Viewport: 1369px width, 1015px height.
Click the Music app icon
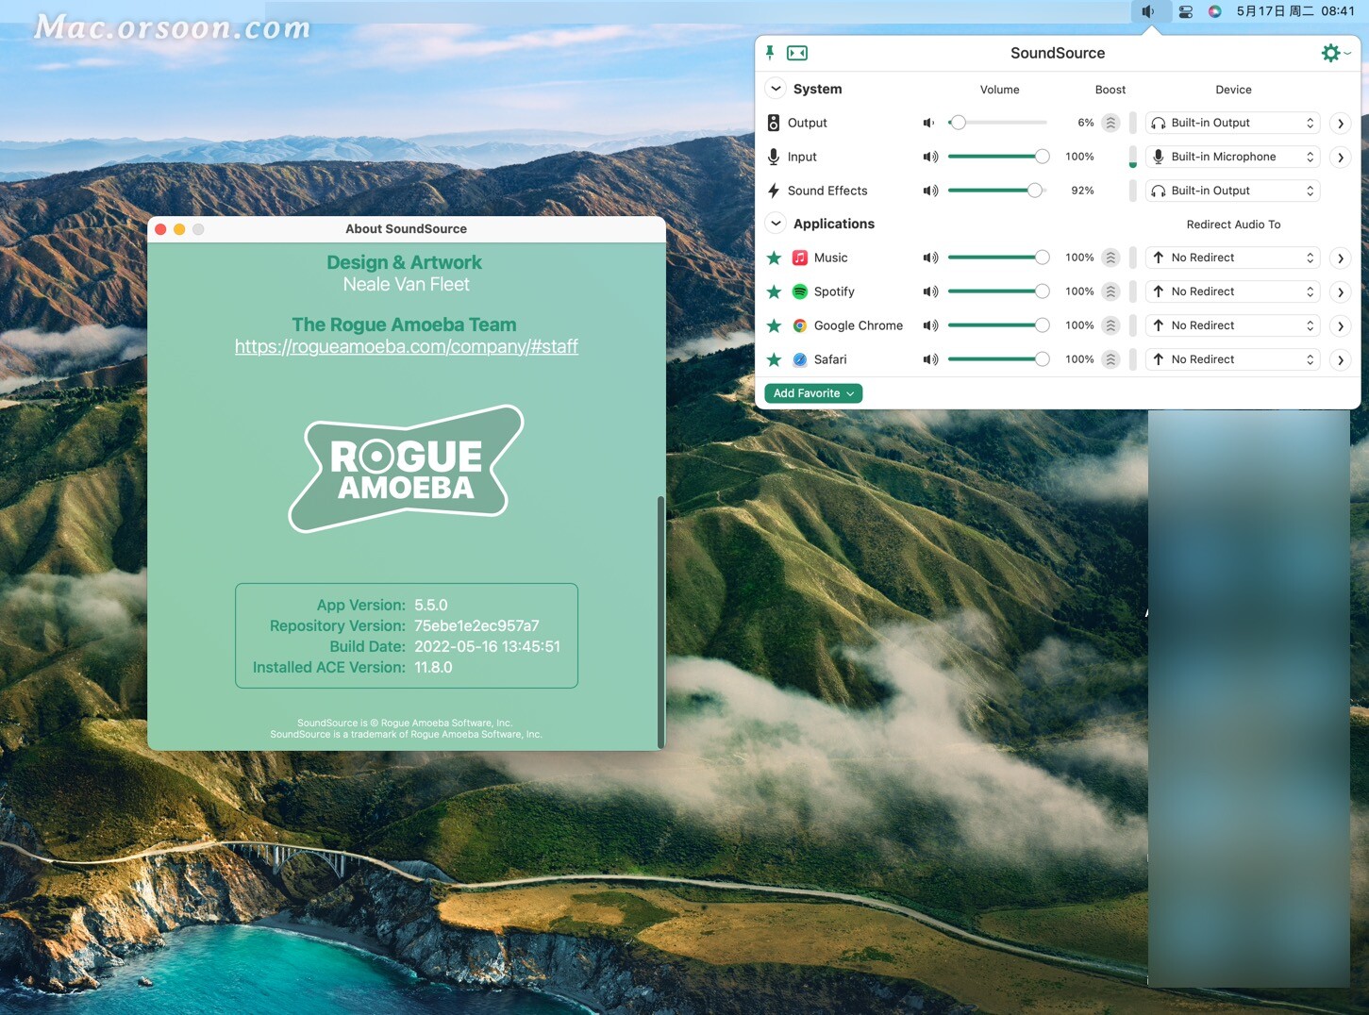coord(800,258)
